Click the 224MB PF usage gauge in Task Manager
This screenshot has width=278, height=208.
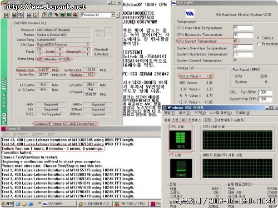pos(181,169)
